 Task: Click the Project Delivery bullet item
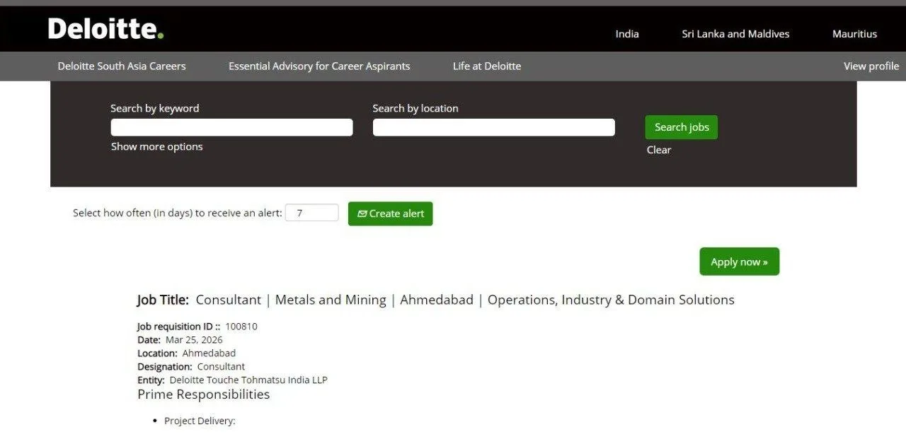pyautogui.click(x=200, y=421)
